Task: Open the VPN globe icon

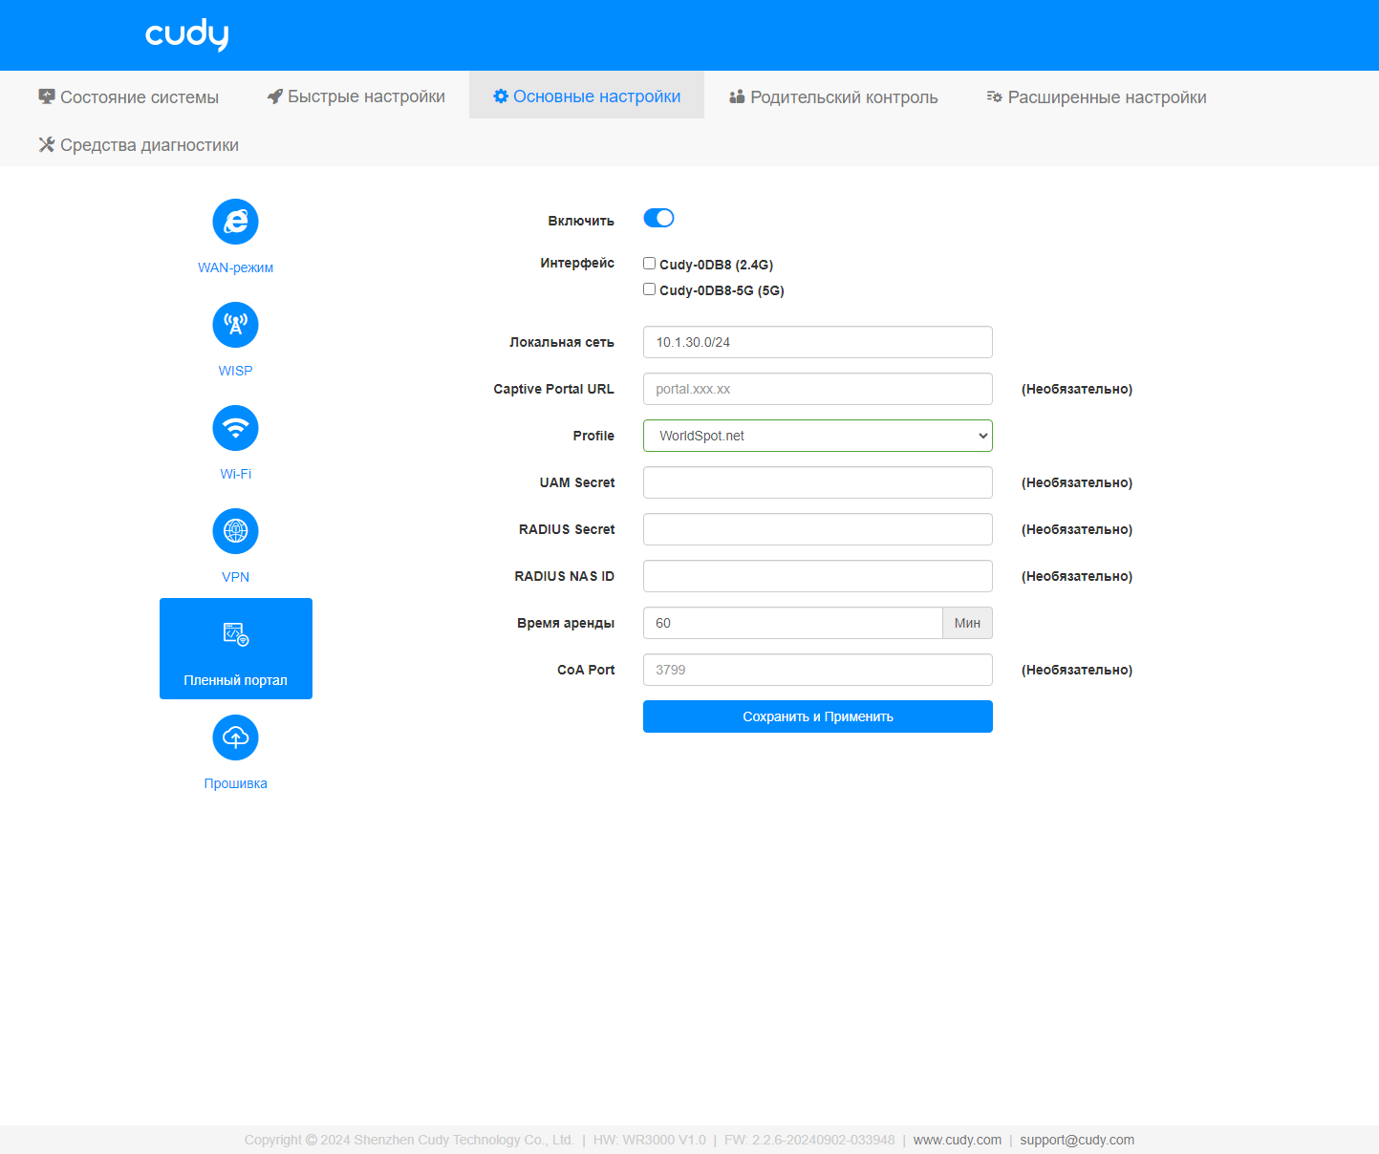Action: coord(235,531)
